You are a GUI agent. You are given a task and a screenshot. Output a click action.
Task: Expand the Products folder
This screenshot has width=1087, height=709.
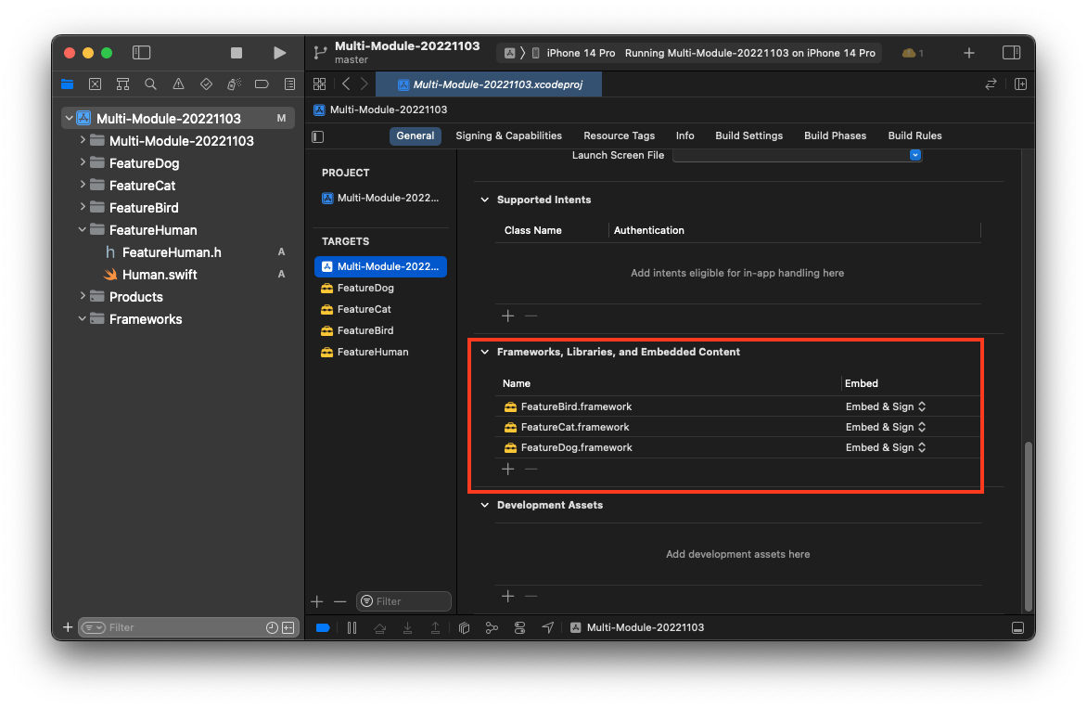pos(83,296)
